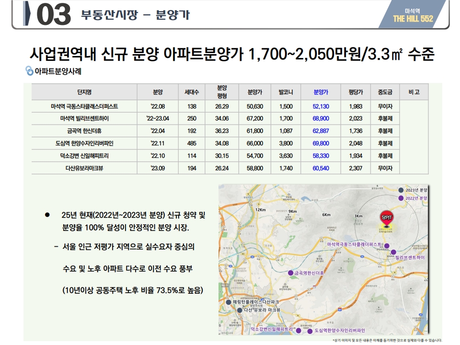The image size is (460, 345).
Task: Select the 다산유보라마크뷰 table row name
Action: tap(84, 168)
